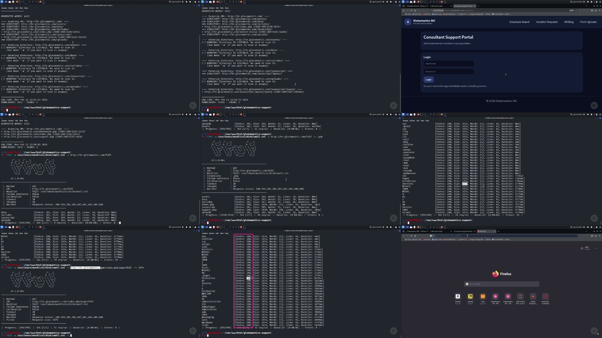The height and width of the screenshot is (338, 602).
Task: Click volume icon in panel above Firefox New Tab window
Action: point(584,227)
